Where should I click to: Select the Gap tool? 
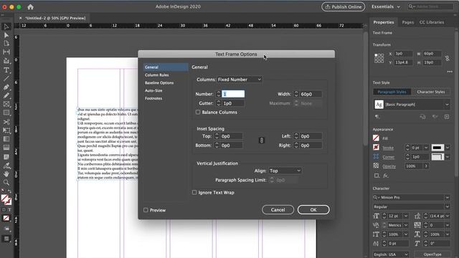pyautogui.click(x=6, y=52)
